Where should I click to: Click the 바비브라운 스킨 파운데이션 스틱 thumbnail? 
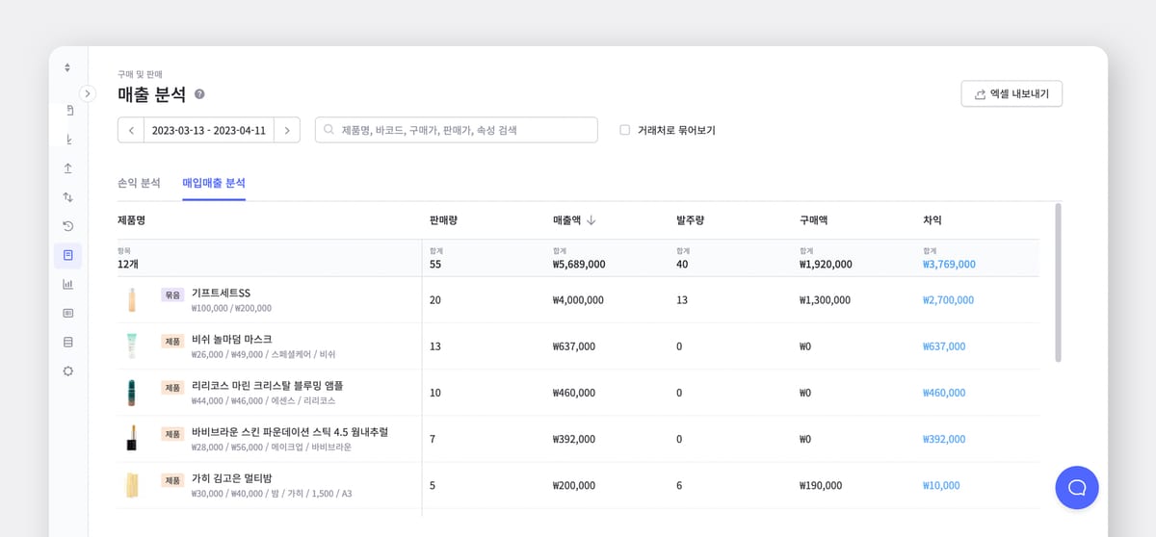coord(131,439)
